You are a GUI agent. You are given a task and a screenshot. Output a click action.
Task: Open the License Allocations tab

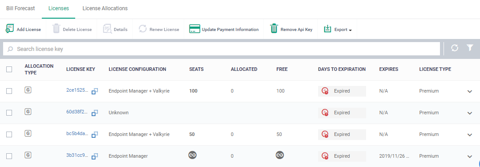point(105,8)
